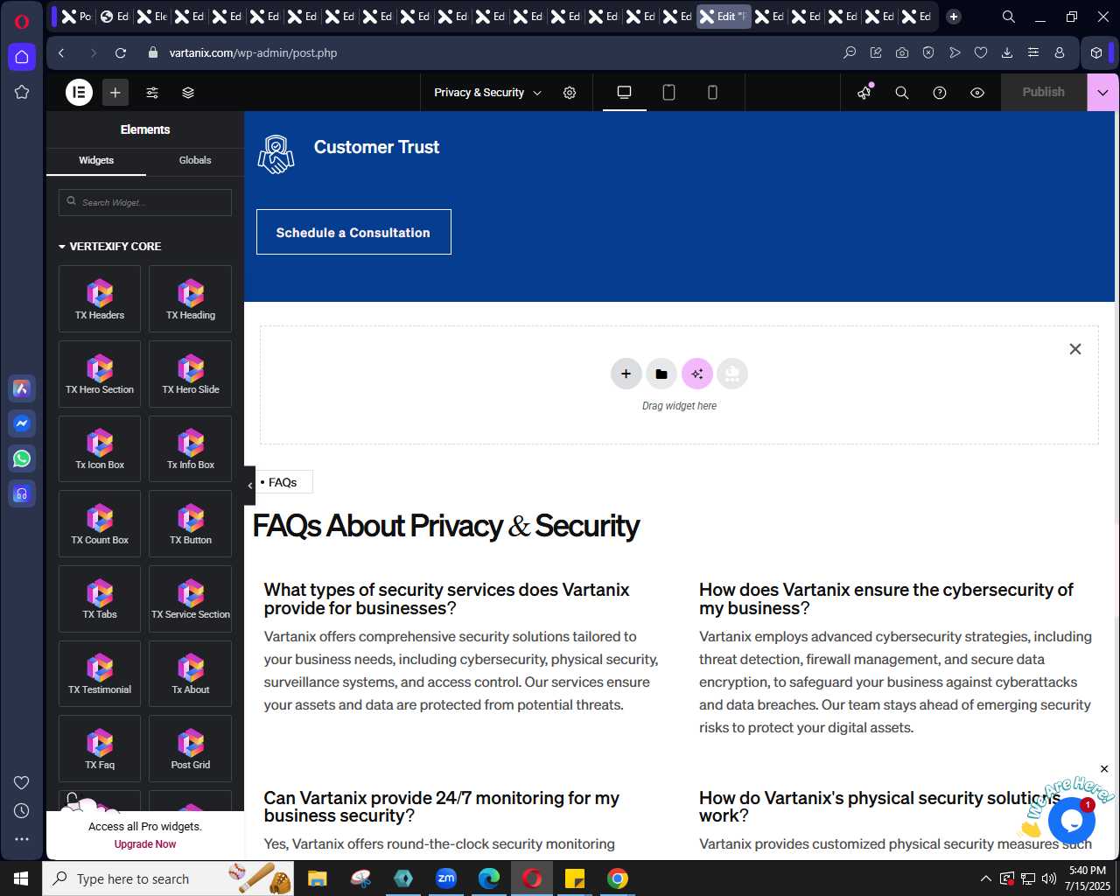Open the live chat bubble
The image size is (1120, 896).
point(1071,821)
